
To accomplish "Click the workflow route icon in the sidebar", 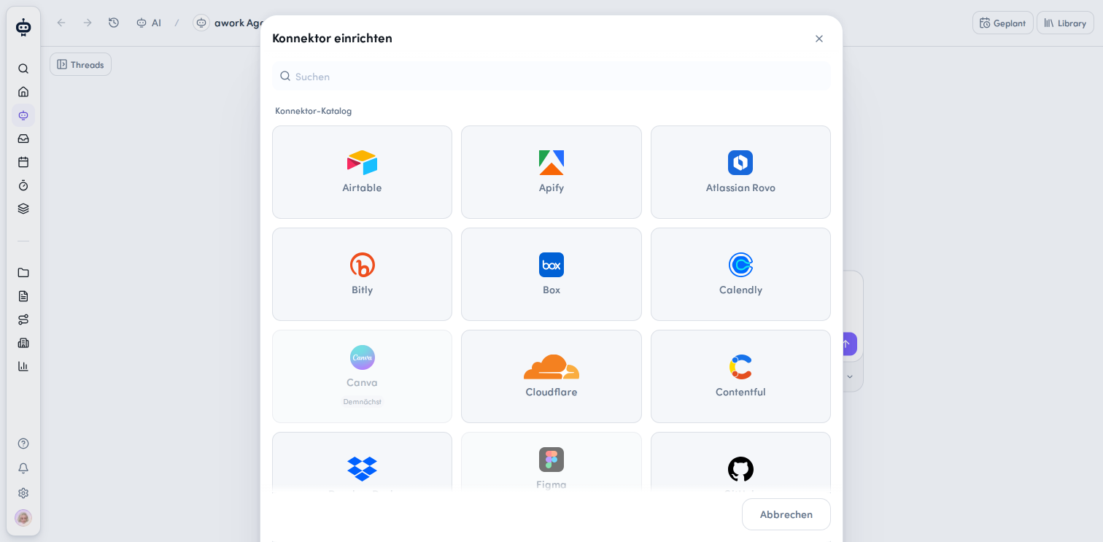I will tap(23, 320).
